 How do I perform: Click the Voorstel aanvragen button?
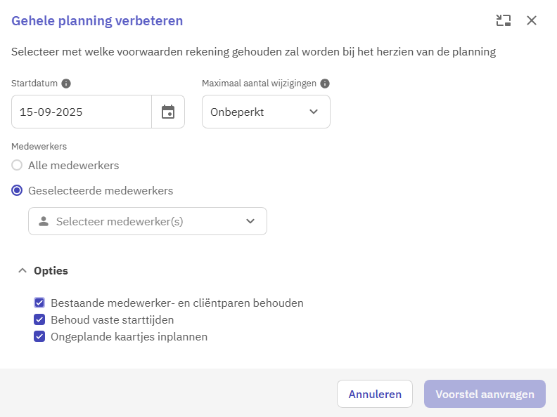[485, 394]
